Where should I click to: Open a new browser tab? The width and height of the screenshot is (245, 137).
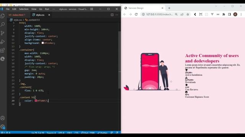point(169,8)
